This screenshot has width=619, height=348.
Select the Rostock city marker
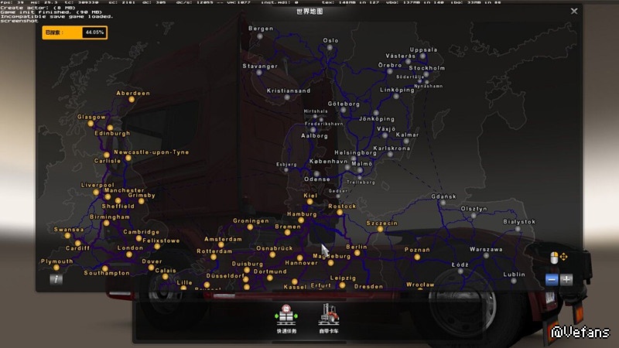[x=340, y=212]
